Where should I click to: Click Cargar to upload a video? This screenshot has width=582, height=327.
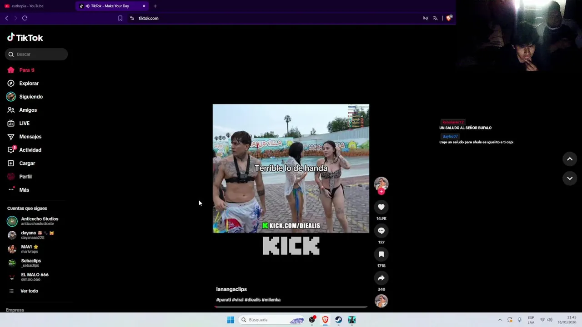pyautogui.click(x=21, y=163)
